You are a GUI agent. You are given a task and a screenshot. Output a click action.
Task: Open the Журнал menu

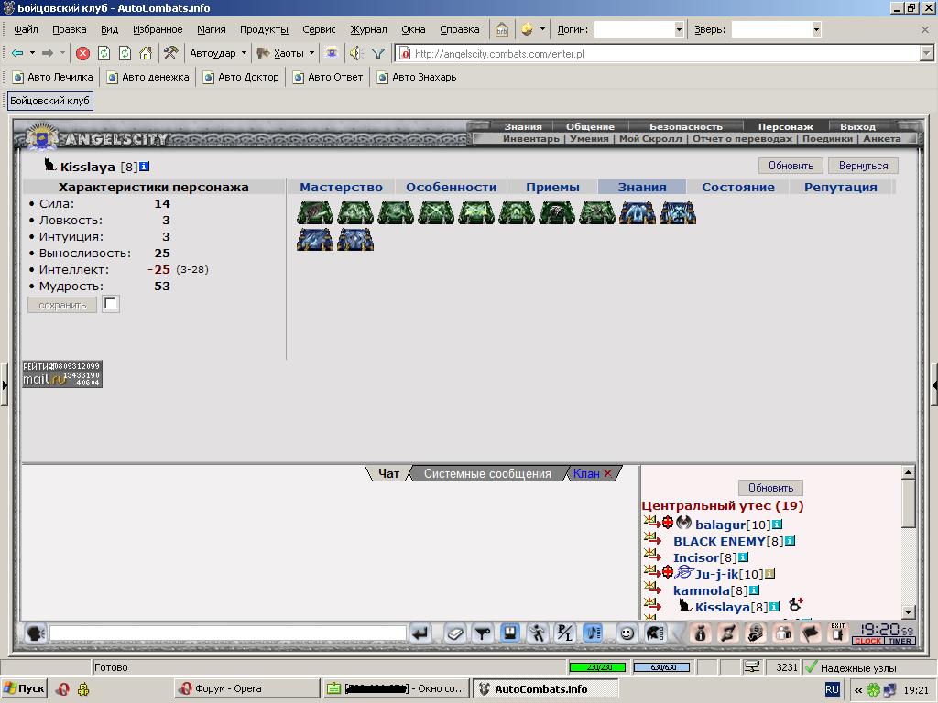[368, 29]
